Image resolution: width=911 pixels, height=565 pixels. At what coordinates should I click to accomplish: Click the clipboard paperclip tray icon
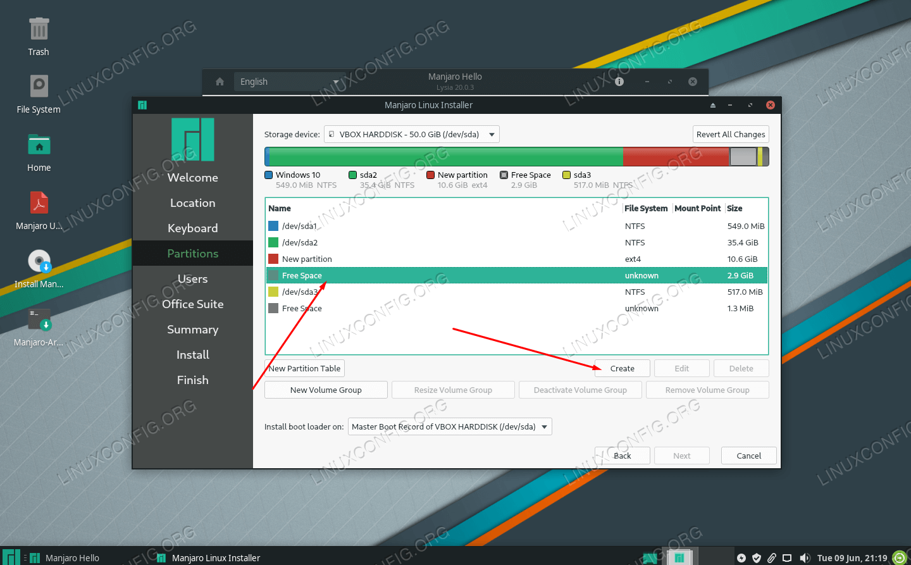[772, 558]
